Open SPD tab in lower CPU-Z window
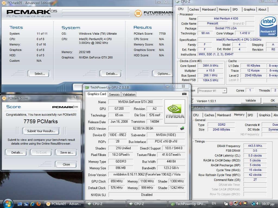 click(250, 115)
